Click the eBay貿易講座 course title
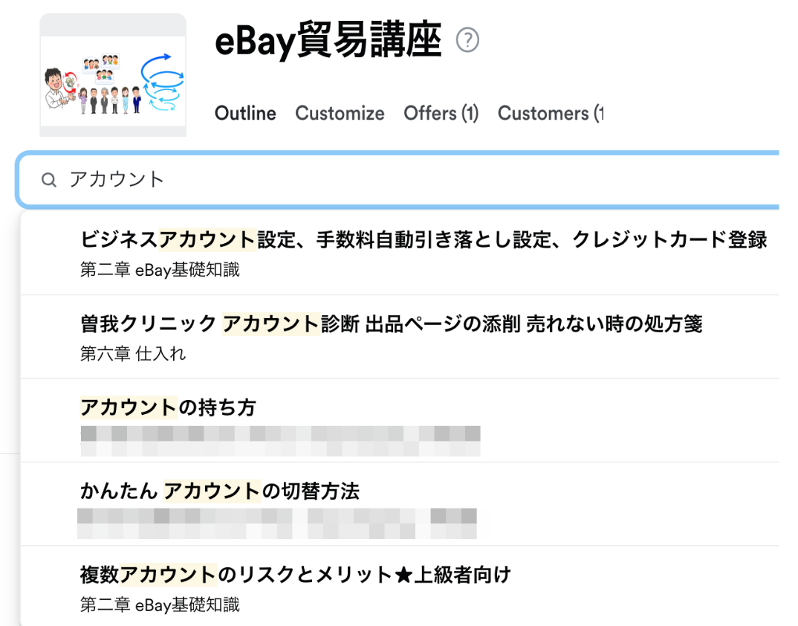 pyautogui.click(x=328, y=40)
